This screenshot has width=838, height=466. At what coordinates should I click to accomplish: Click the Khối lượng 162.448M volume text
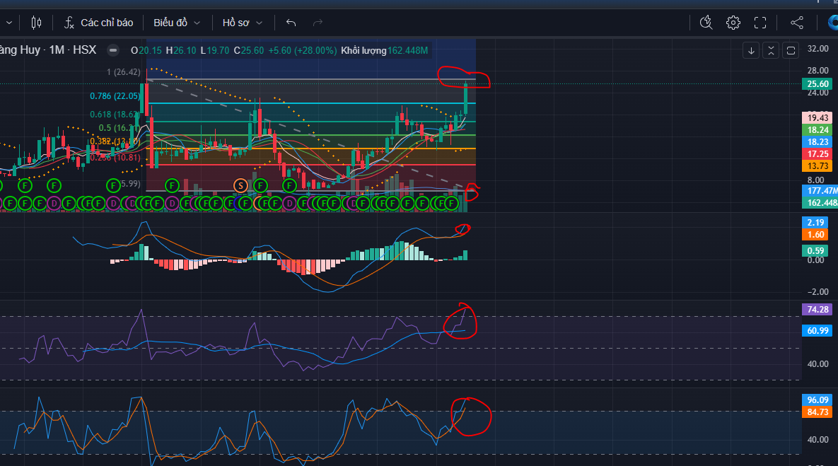click(x=384, y=50)
